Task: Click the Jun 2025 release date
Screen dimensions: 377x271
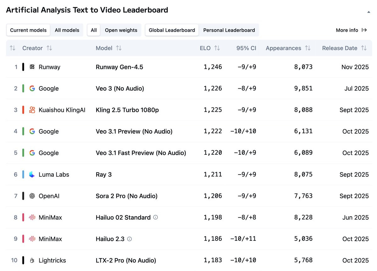Action: 355,217
